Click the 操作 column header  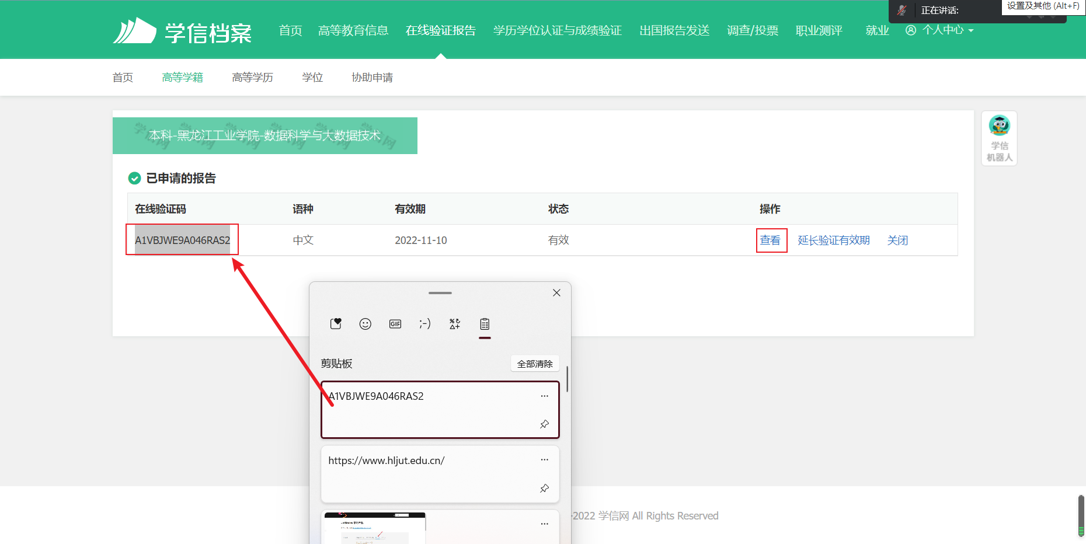[770, 209]
